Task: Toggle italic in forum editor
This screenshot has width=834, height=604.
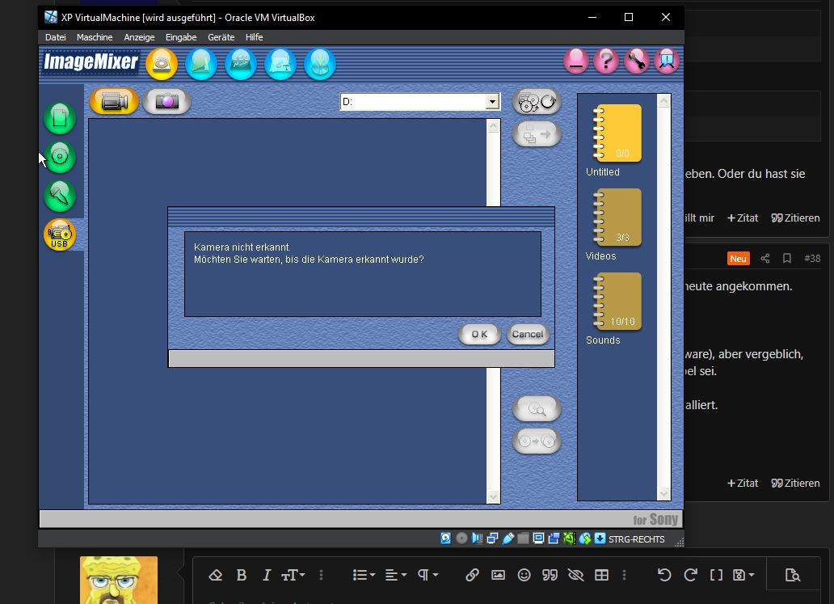Action: (267, 575)
